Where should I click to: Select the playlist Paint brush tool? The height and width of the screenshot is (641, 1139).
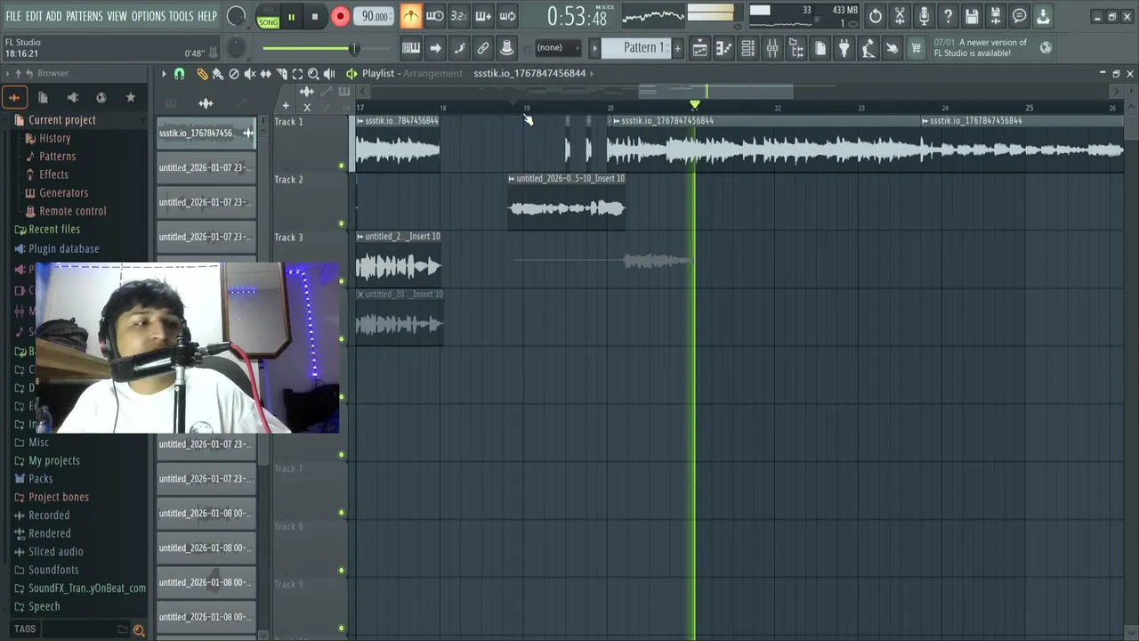click(218, 74)
